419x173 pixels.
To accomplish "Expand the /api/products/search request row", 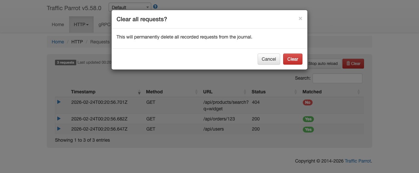I will [59, 102].
